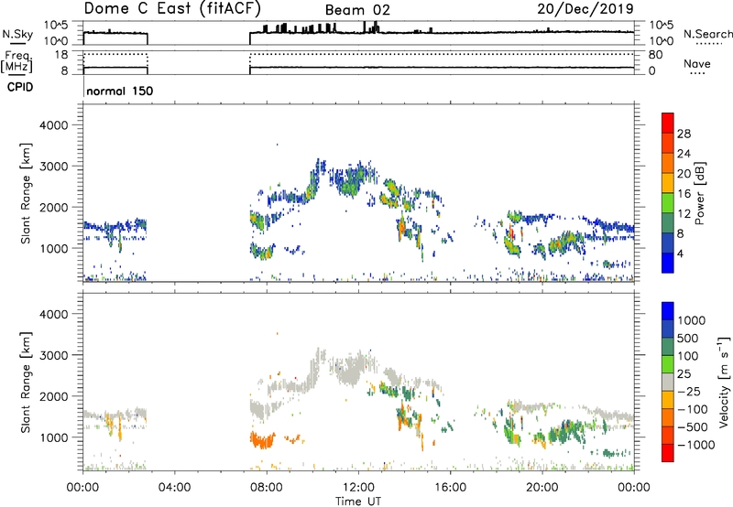Click the orange velocity cluster near 08:00

262,440
